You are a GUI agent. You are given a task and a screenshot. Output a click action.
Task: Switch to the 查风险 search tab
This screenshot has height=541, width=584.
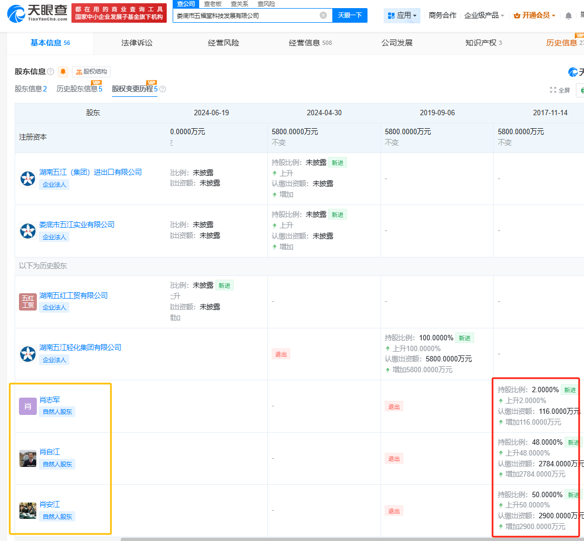point(266,4)
